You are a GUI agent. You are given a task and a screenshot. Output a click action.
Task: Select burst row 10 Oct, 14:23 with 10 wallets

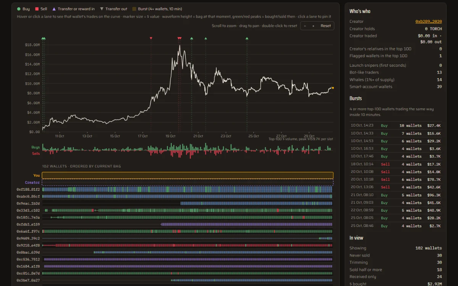coord(395,125)
